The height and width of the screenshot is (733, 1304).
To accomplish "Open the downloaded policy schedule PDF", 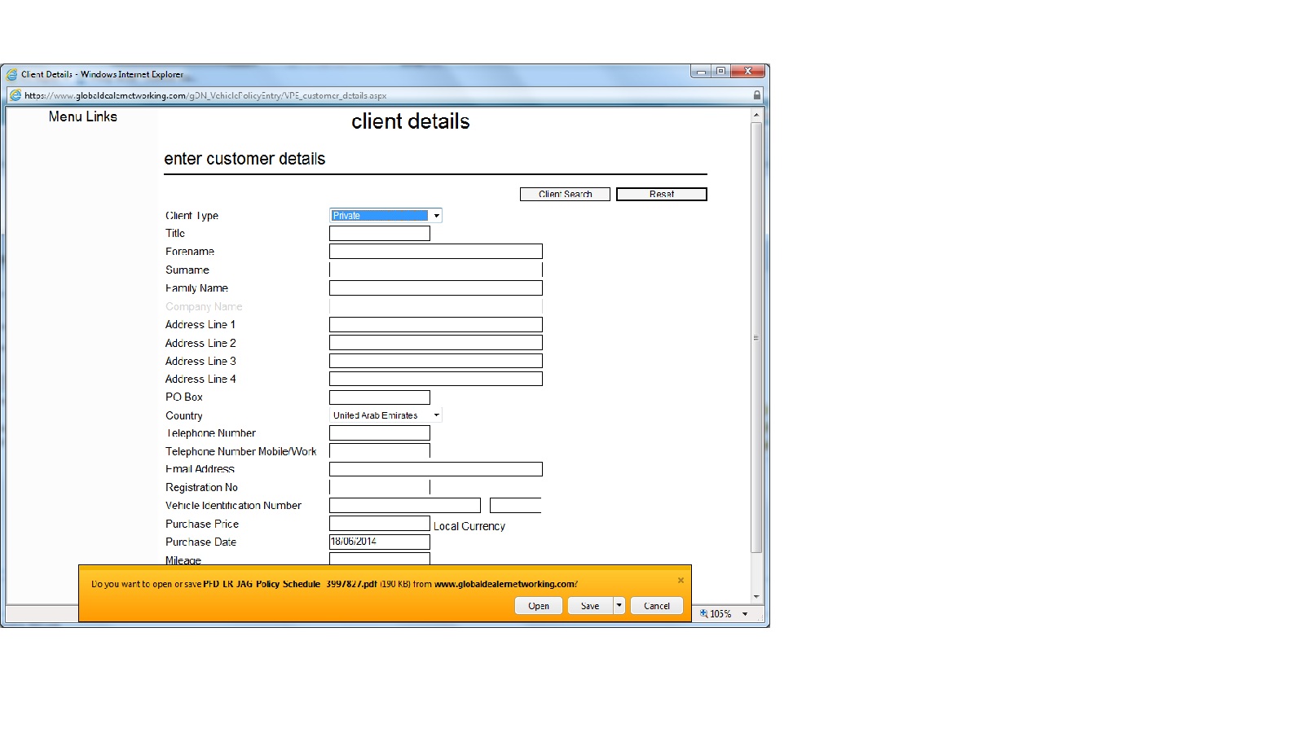I will pos(539,605).
